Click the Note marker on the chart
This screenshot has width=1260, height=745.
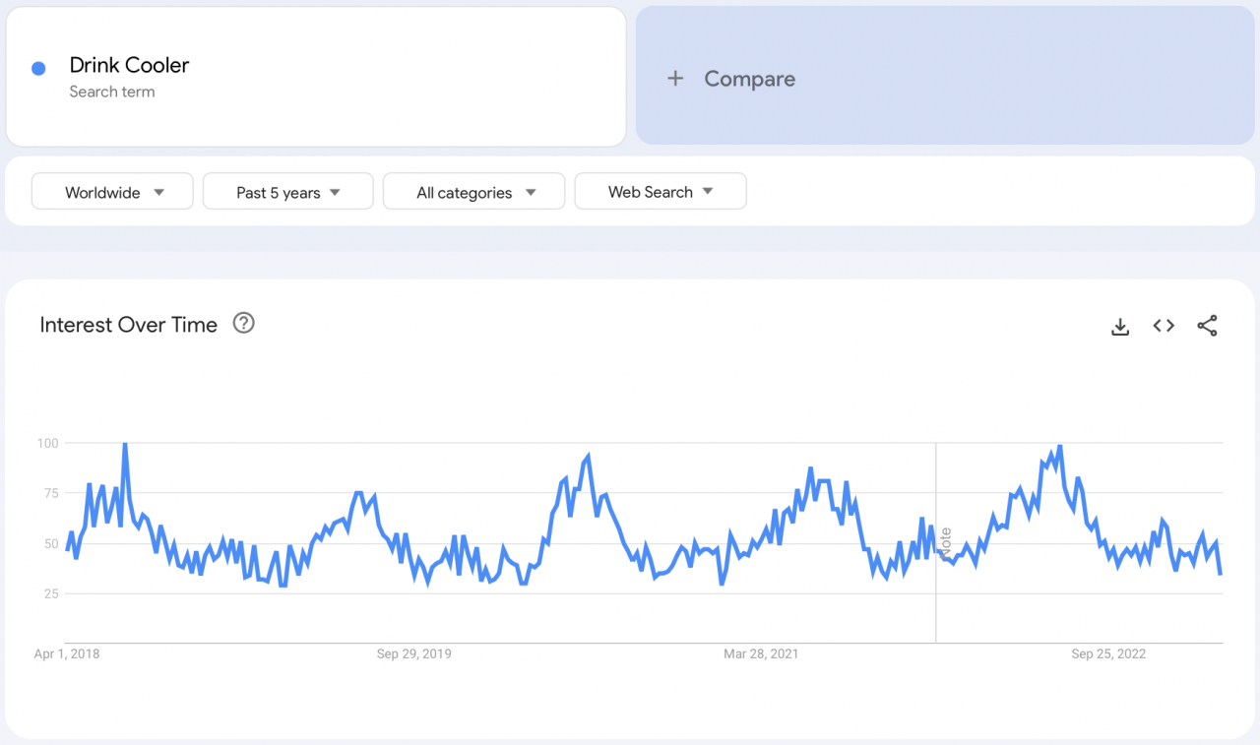tap(946, 541)
